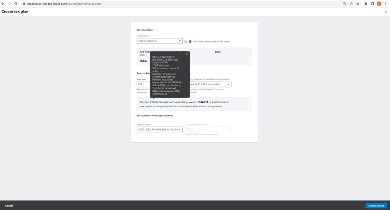Viewport: 390px width, 210px height.
Task: Click the Cancel button
Action: (9, 206)
